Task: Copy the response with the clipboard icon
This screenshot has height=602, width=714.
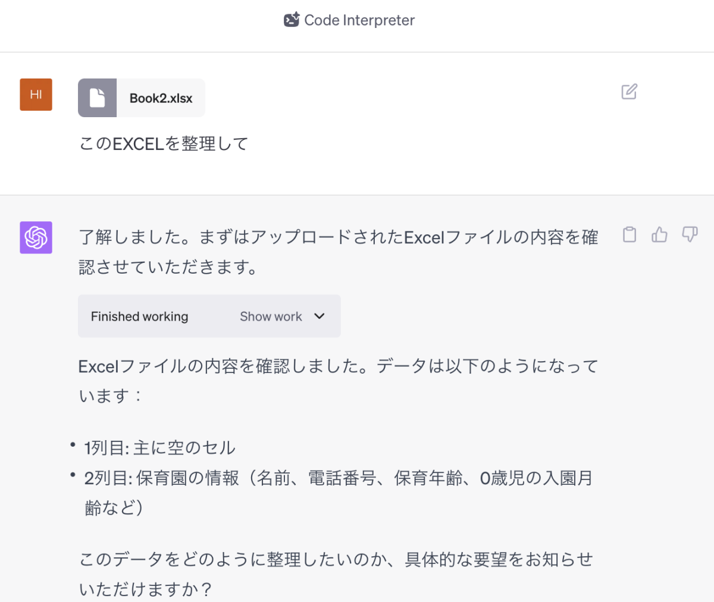Action: point(629,235)
